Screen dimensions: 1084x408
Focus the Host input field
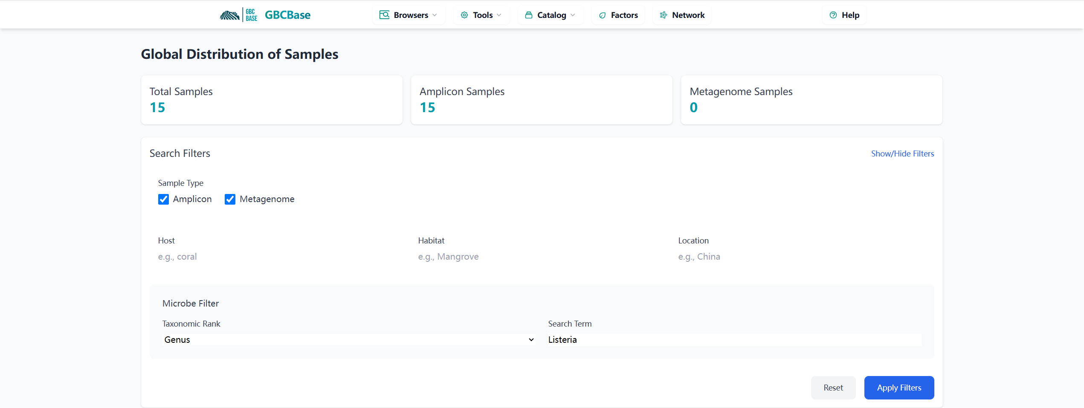tap(281, 257)
